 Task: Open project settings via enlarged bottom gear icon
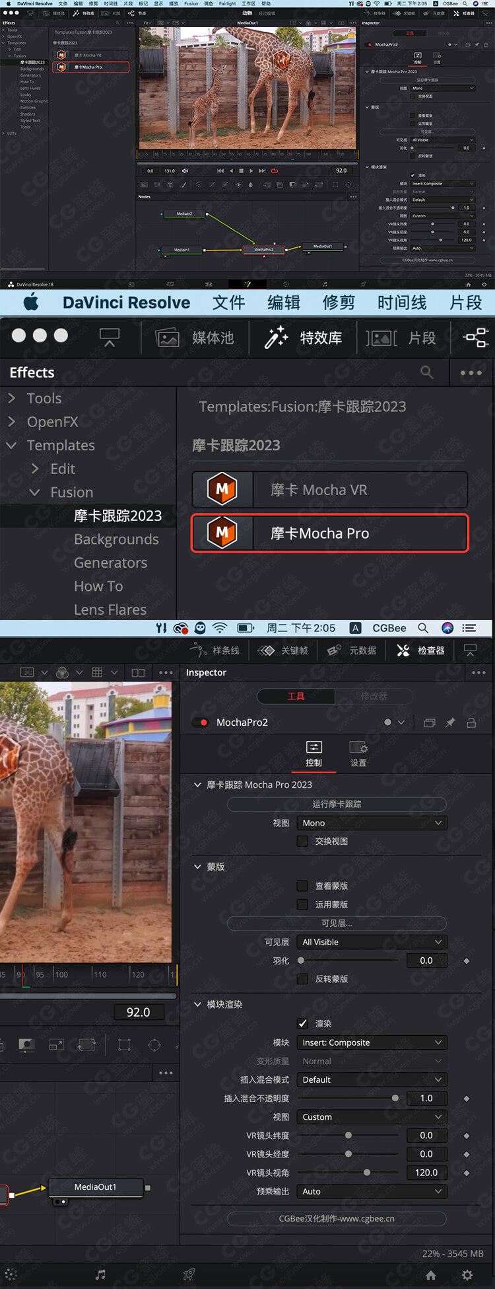[x=467, y=1275]
